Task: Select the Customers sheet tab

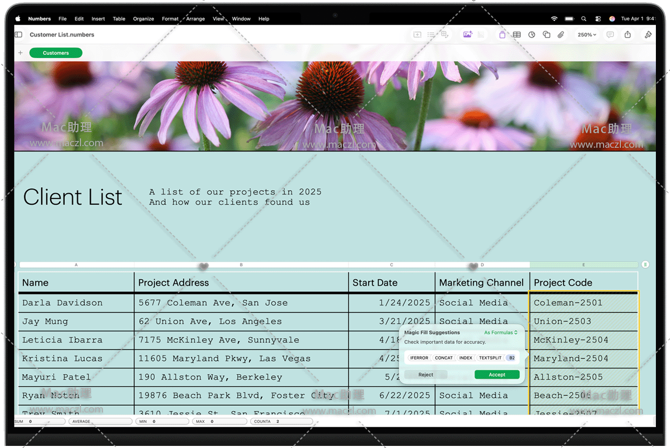Action: pos(56,53)
